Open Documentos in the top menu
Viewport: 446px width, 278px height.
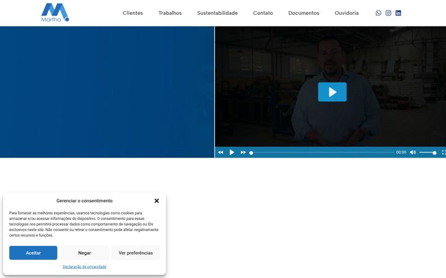pyautogui.click(x=304, y=13)
